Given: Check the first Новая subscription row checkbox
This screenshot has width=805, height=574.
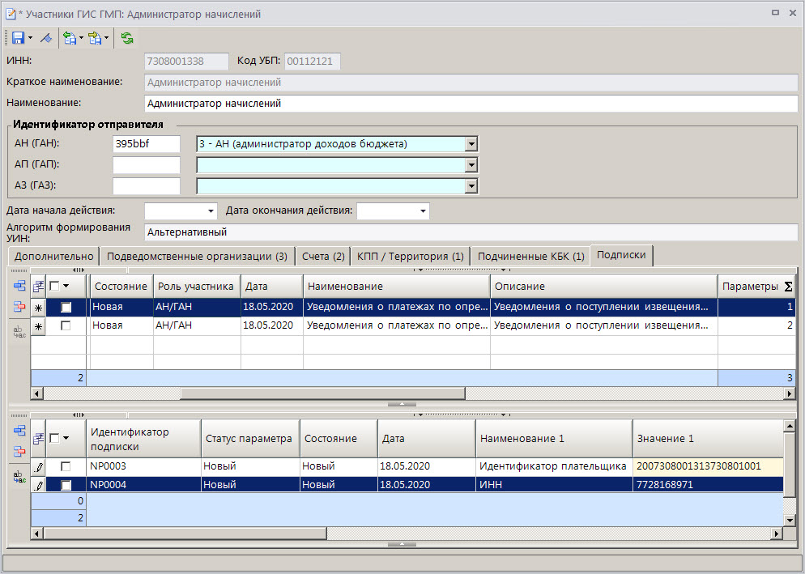Looking at the screenshot, I should (x=66, y=308).
